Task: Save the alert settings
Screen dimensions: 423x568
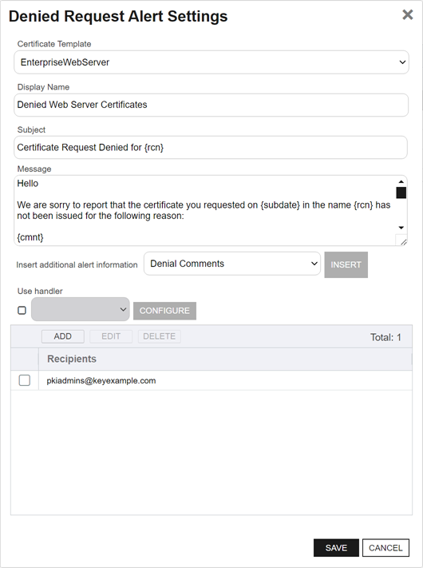Action: (x=336, y=548)
